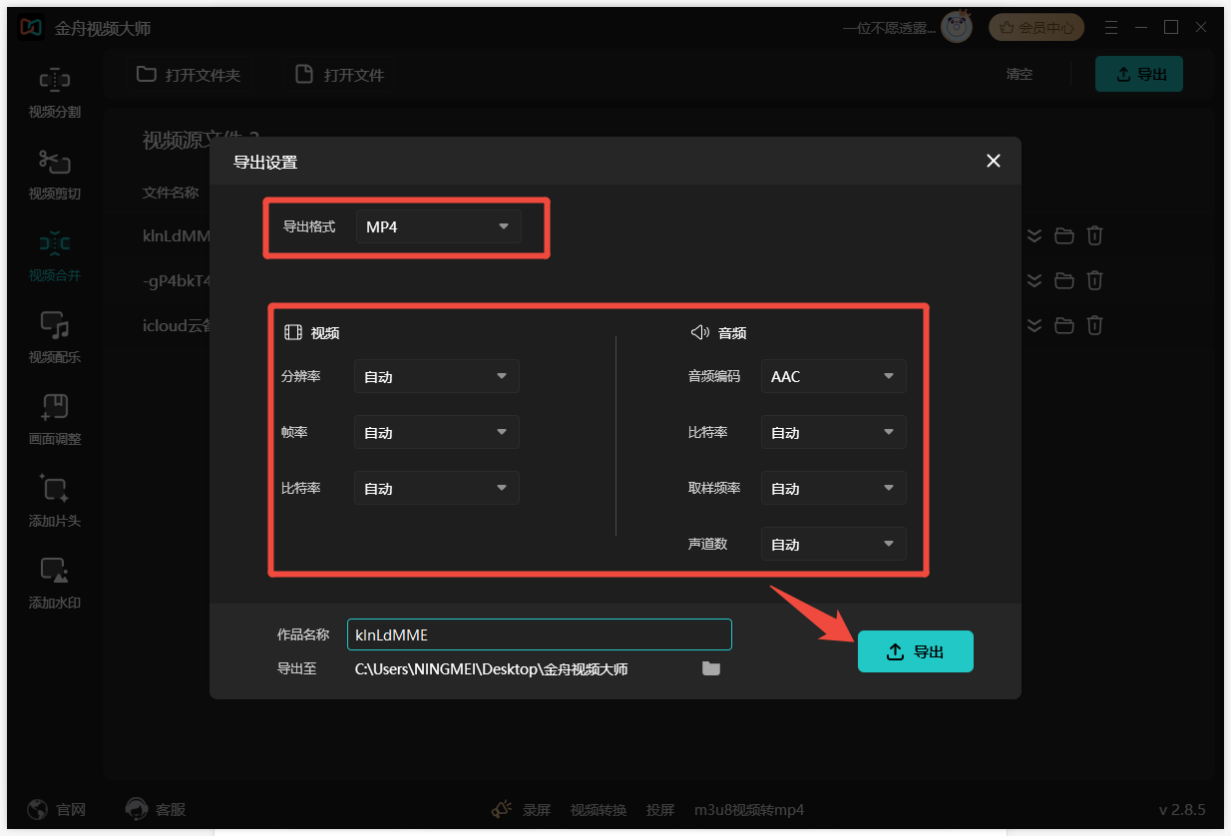1231x836 pixels.
Task: Expand the video 比特率 dropdown
Action: pos(437,489)
